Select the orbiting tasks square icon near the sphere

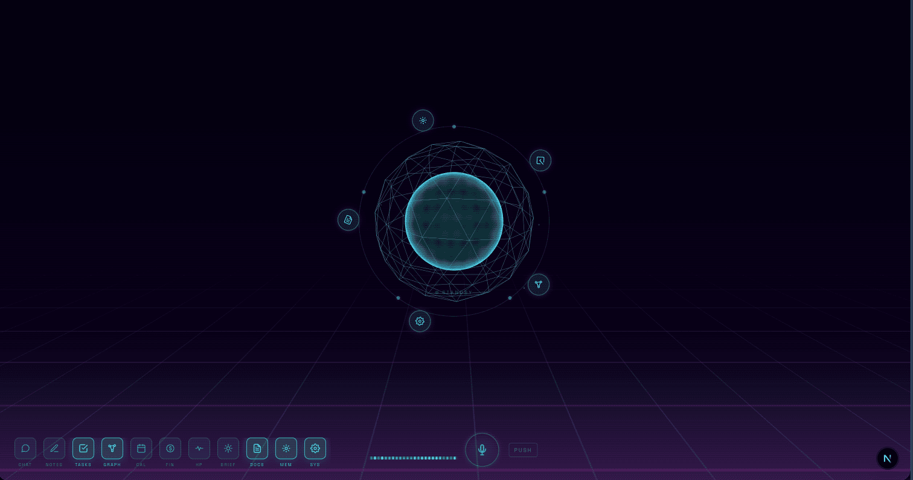540,160
